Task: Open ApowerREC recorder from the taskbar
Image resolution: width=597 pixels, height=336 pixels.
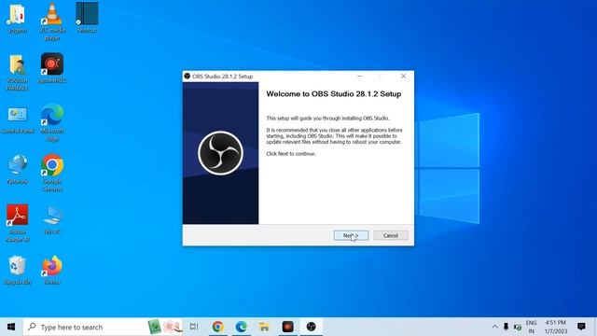Action: click(x=288, y=327)
